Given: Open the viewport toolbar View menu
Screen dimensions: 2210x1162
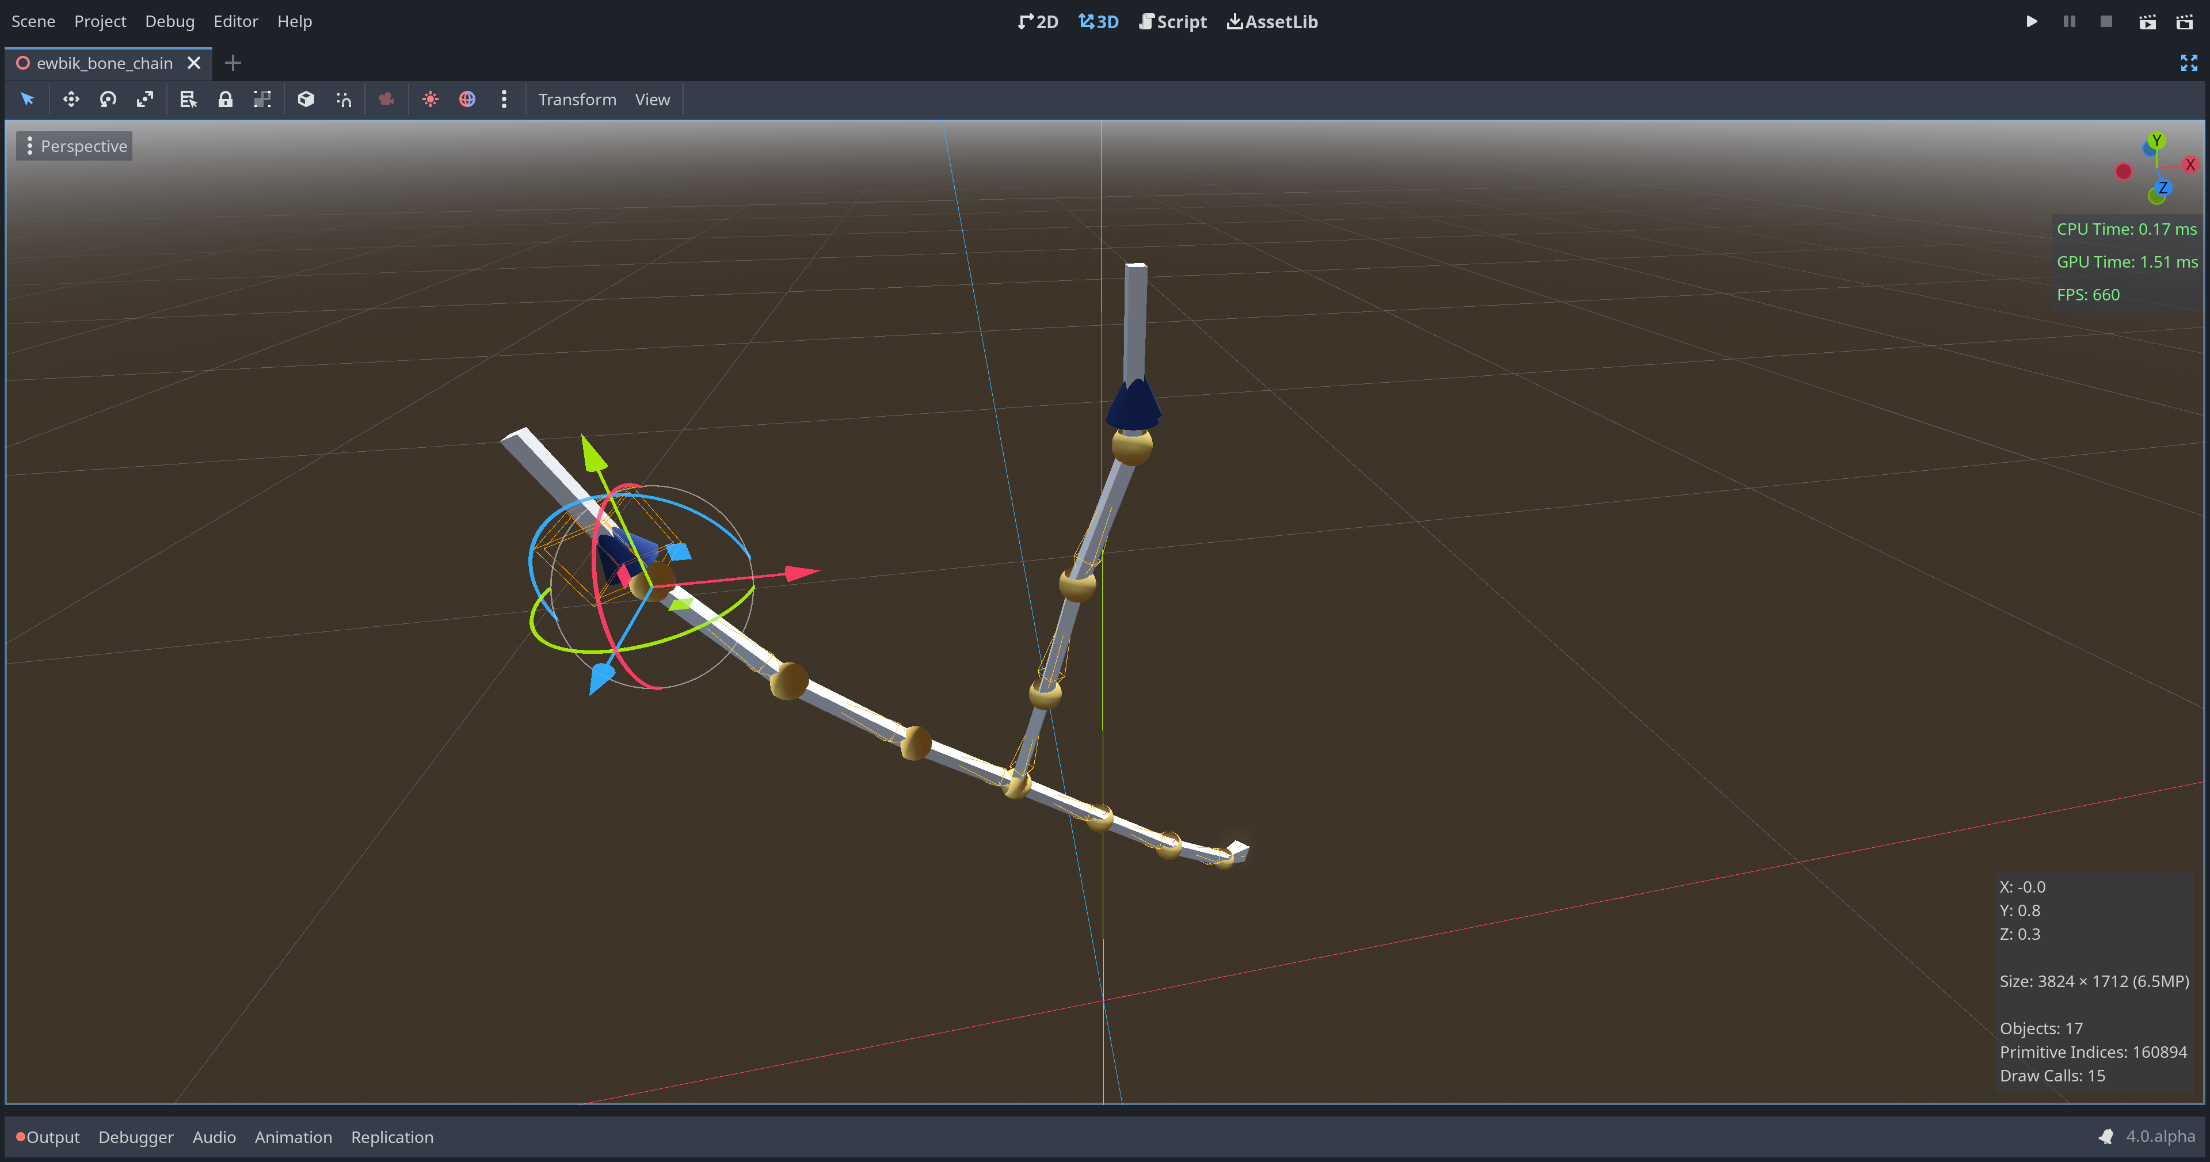Looking at the screenshot, I should (x=652, y=100).
